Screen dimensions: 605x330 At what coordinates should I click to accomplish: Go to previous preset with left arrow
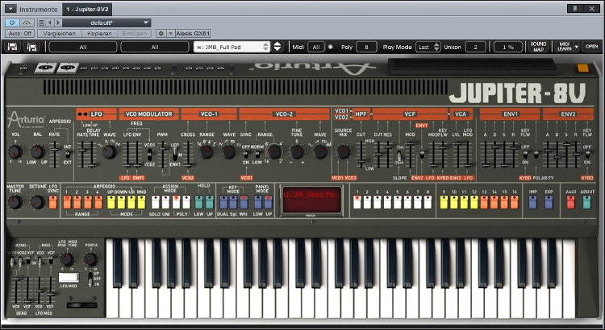(50, 23)
